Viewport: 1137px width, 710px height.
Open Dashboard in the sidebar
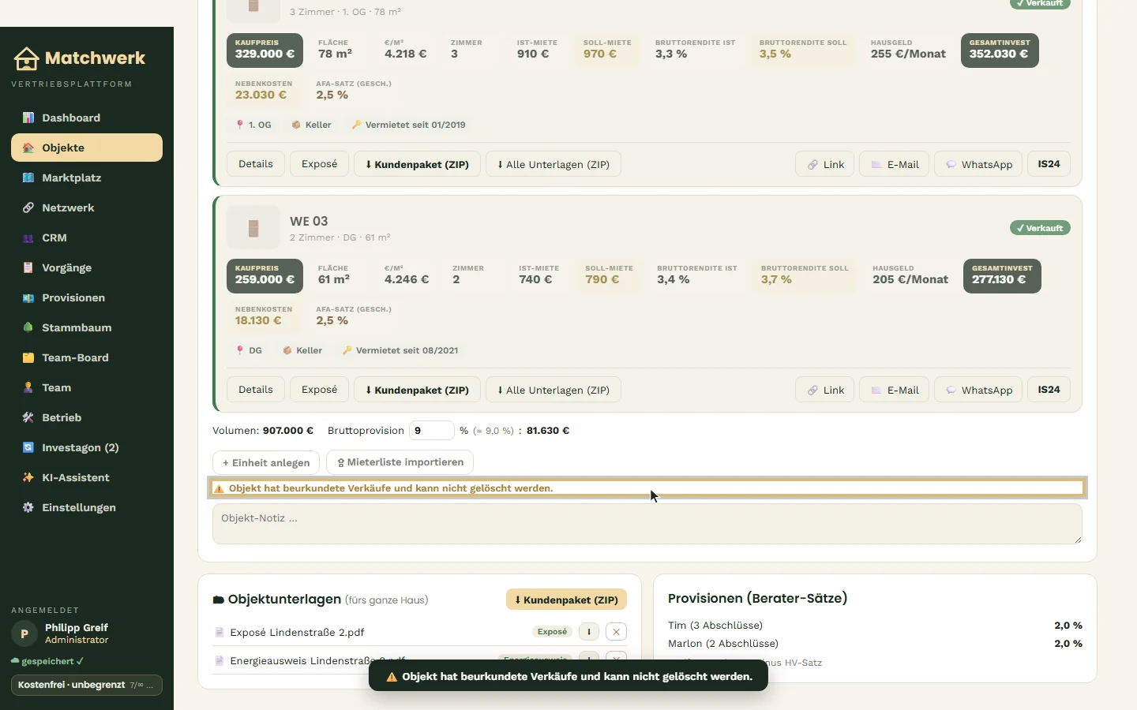click(x=87, y=118)
